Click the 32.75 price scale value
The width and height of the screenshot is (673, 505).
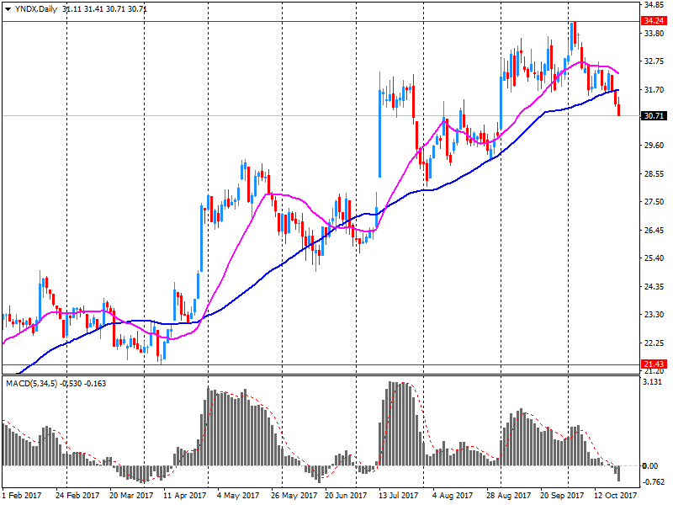pyautogui.click(x=654, y=61)
